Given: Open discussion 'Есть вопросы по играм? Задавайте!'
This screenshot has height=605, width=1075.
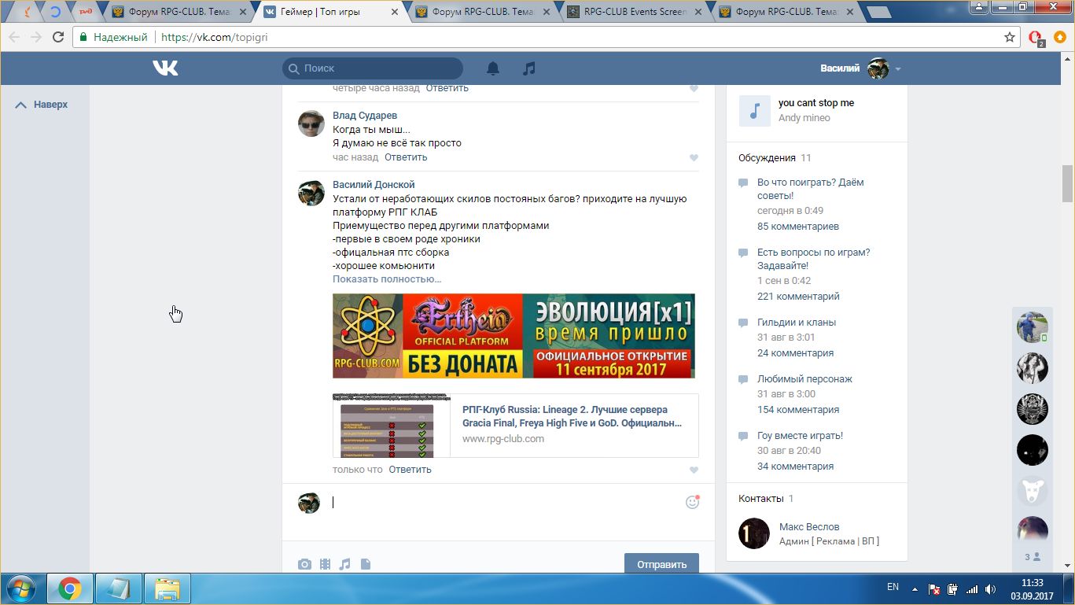Looking at the screenshot, I should tap(813, 259).
